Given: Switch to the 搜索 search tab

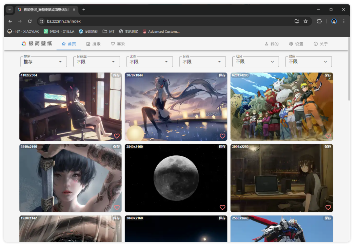Looking at the screenshot, I should [93, 44].
